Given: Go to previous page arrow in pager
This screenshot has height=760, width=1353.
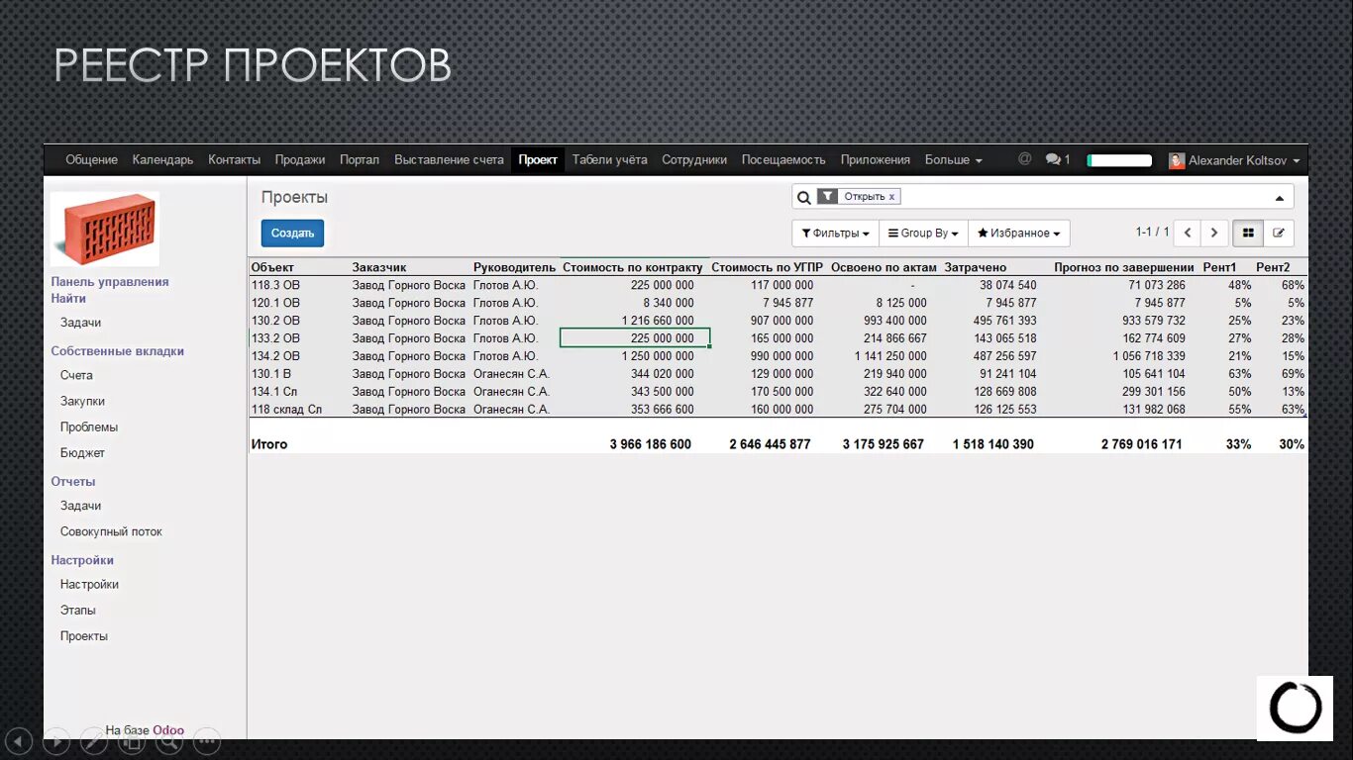Looking at the screenshot, I should (x=1188, y=233).
